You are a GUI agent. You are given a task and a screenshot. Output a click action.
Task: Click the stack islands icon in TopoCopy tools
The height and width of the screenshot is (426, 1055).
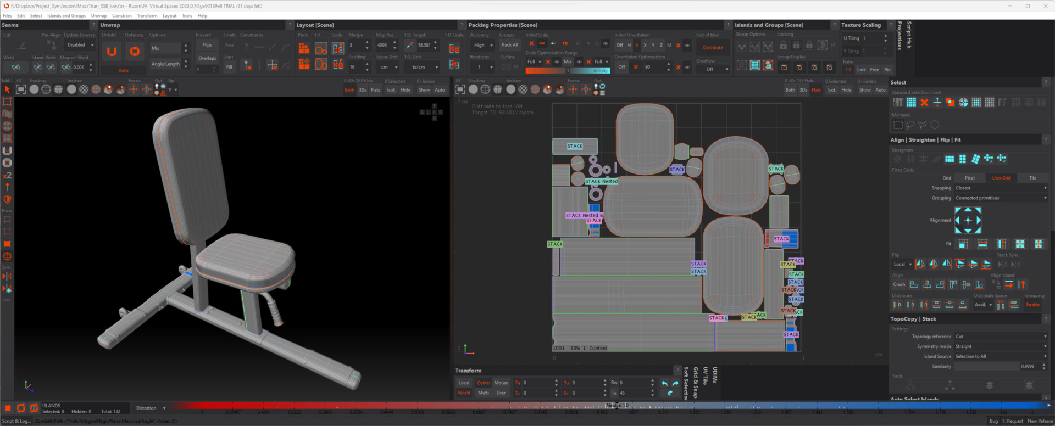point(989,385)
